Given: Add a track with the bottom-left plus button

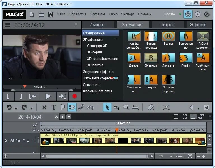Looking at the screenshot, I should (x=6, y=156).
